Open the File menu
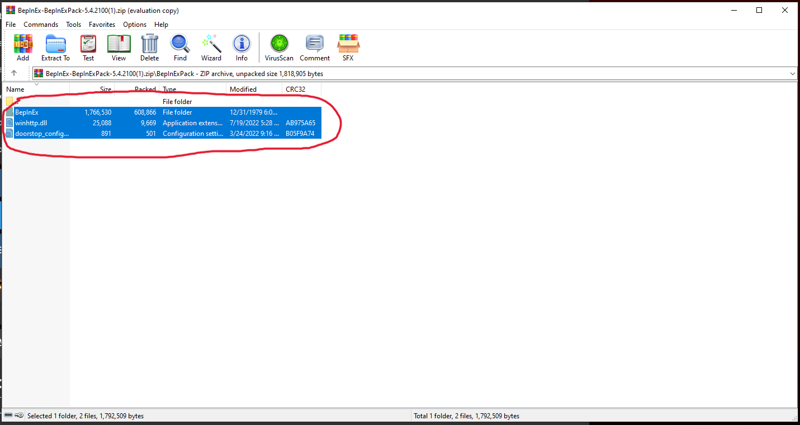 point(11,25)
